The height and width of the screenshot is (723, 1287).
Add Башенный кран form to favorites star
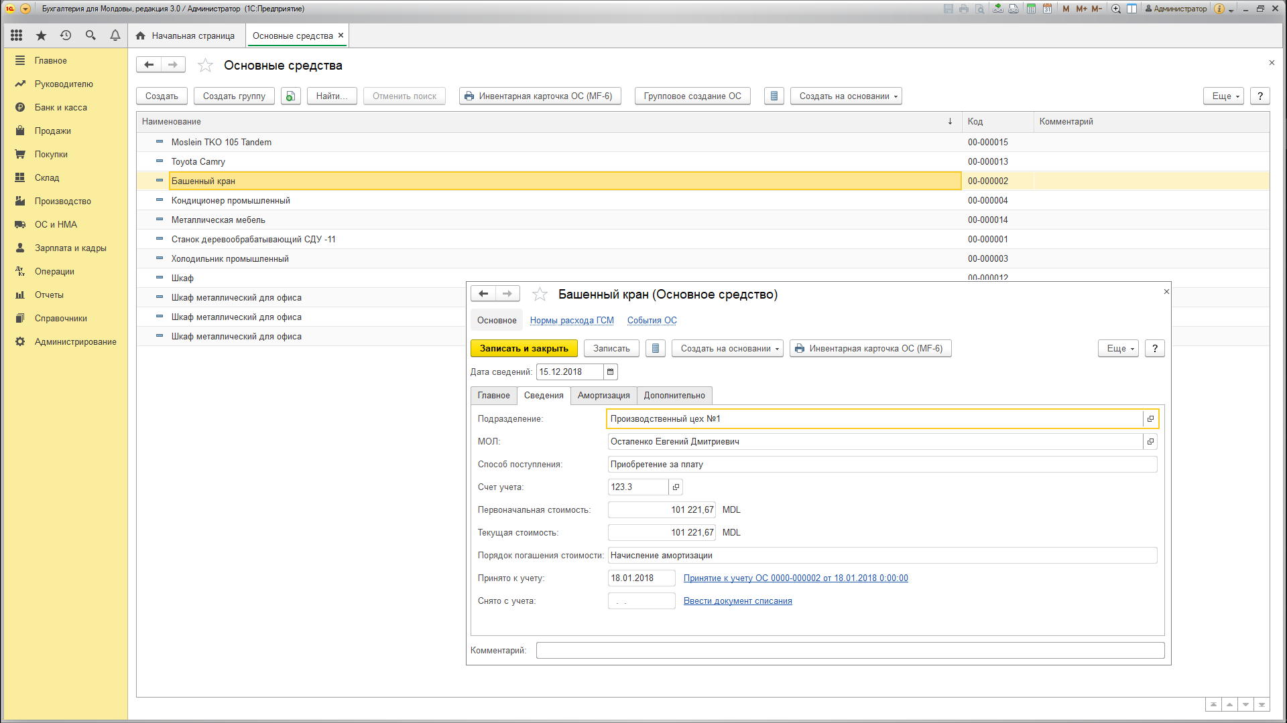[540, 295]
